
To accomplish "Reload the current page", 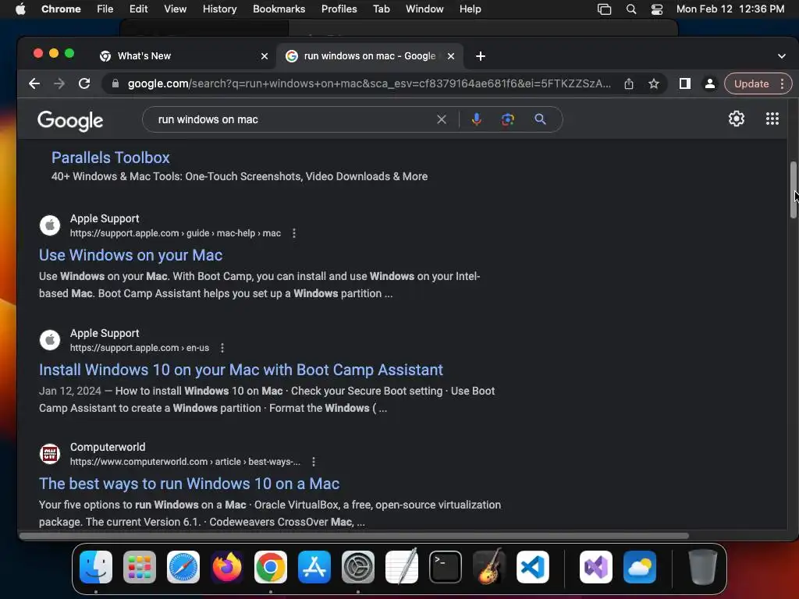I will (84, 83).
